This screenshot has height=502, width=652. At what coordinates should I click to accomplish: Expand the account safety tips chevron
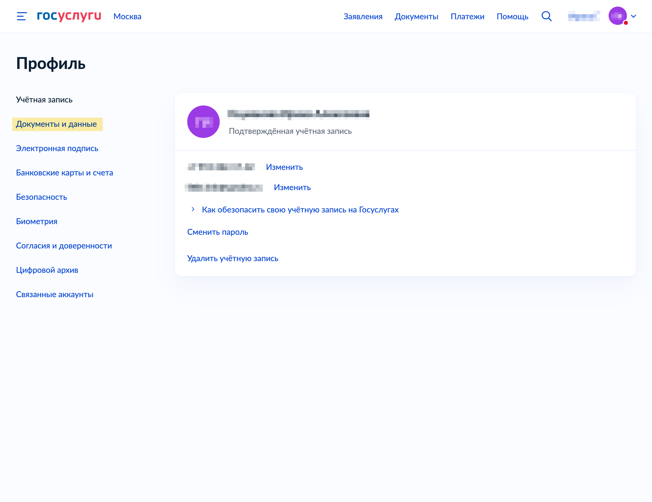193,209
